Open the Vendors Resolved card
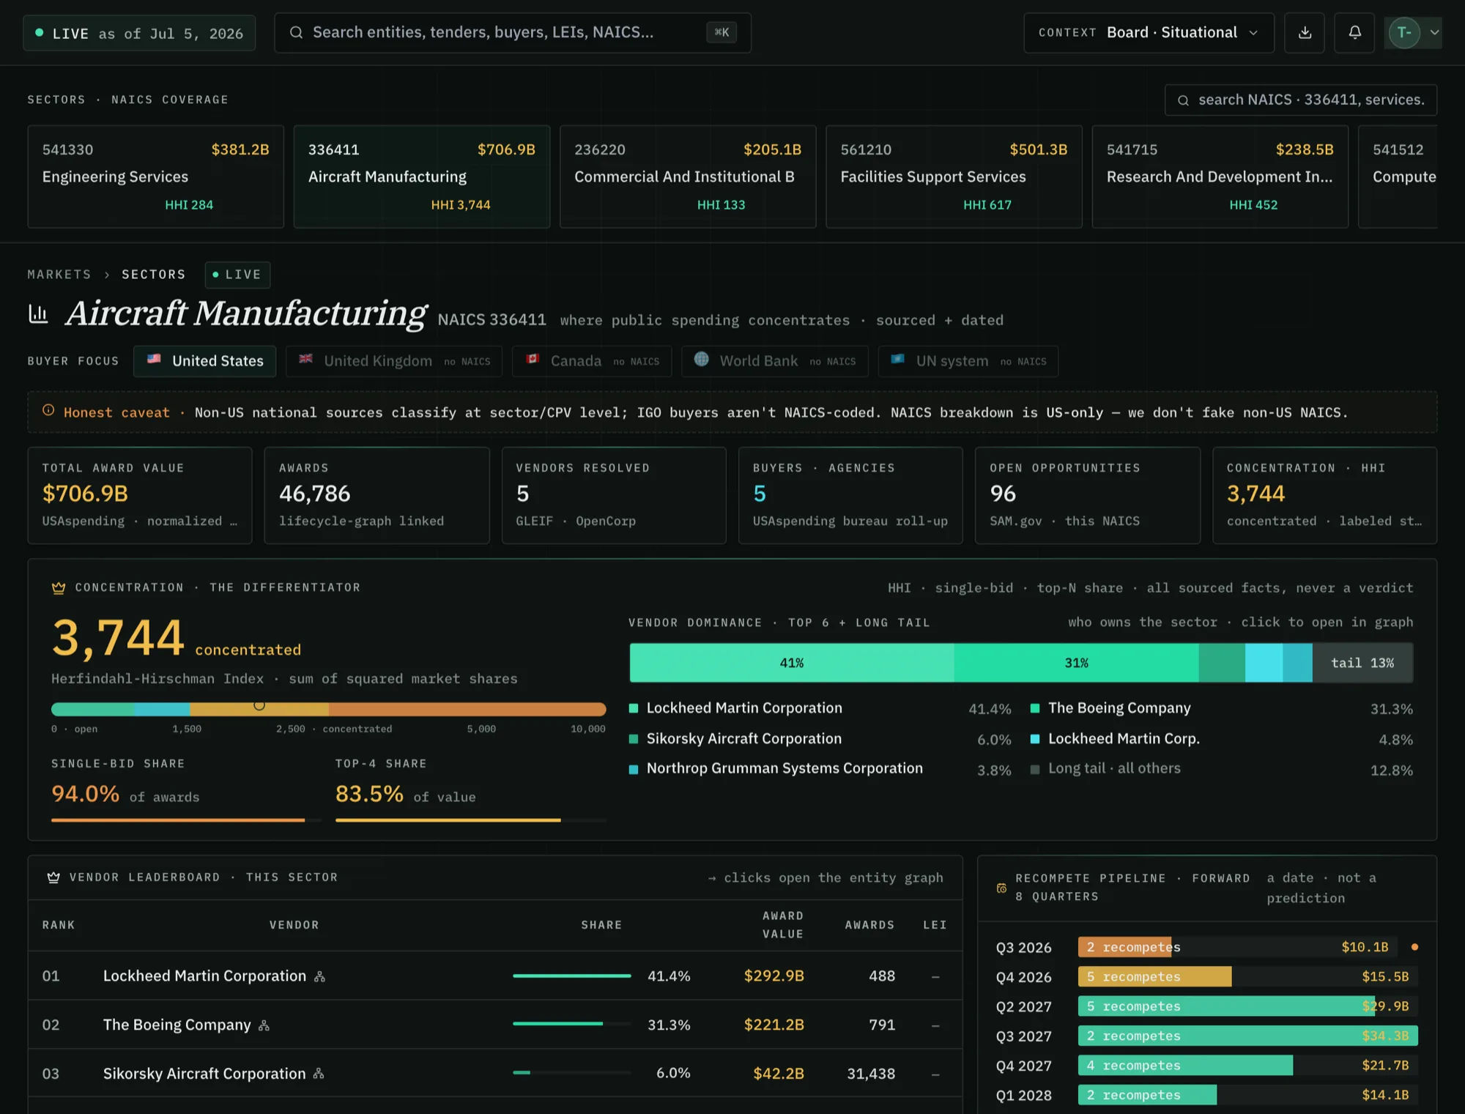 614,496
